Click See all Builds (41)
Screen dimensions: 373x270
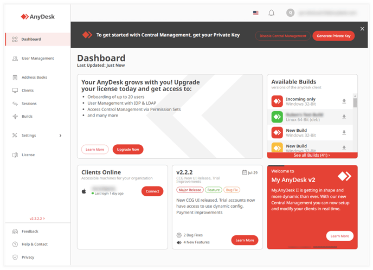[312, 156]
